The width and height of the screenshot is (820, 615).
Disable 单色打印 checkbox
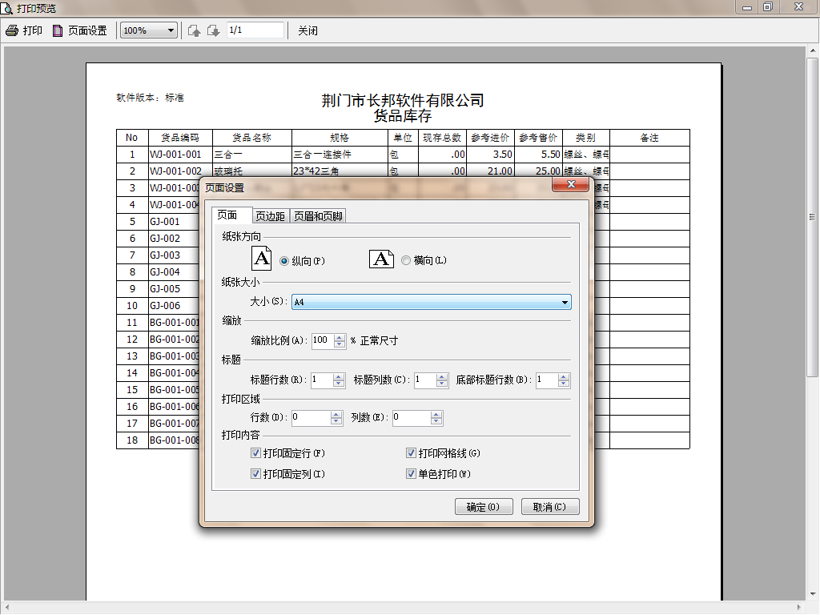pyautogui.click(x=411, y=474)
